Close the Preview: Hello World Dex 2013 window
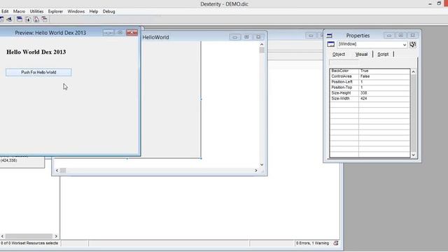This screenshot has height=252, width=448. pos(132,32)
